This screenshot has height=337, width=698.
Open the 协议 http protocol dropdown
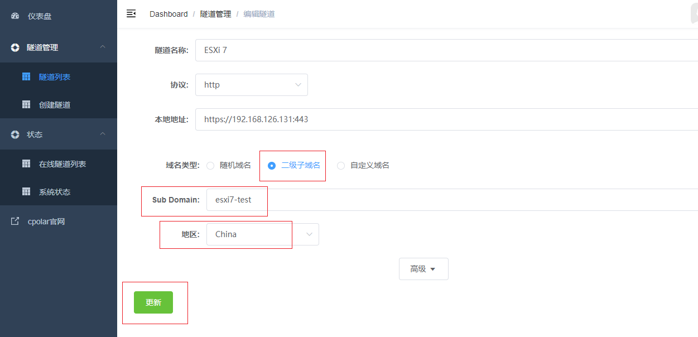(x=251, y=85)
